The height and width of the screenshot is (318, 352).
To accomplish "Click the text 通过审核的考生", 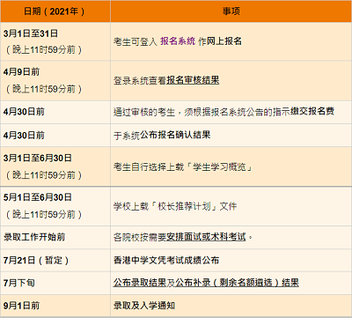I will coord(144,112).
